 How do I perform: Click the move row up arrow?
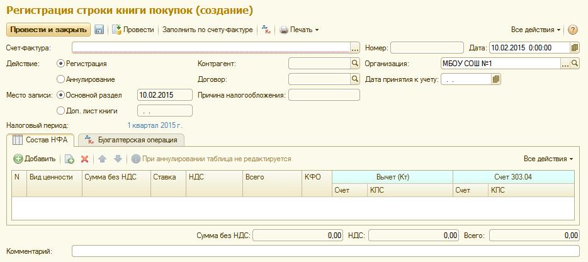[x=103, y=159]
